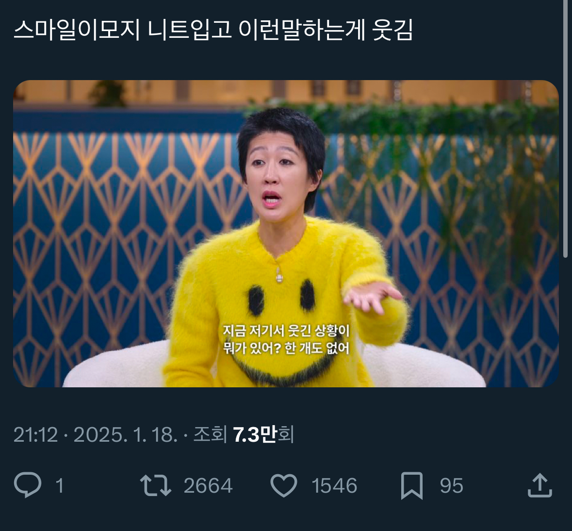This screenshot has height=531, width=572.
Task: View the 7.3만 view count
Action: [255, 435]
